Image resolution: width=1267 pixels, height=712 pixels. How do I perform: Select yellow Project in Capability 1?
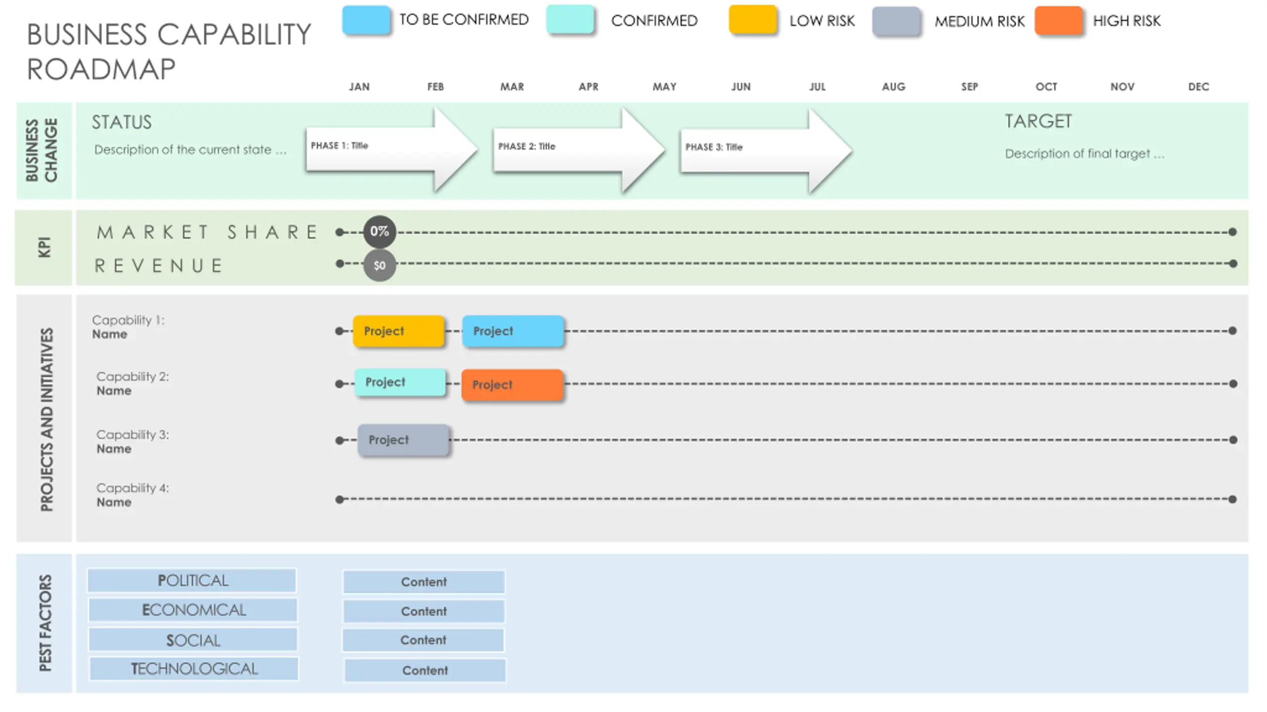tap(398, 331)
